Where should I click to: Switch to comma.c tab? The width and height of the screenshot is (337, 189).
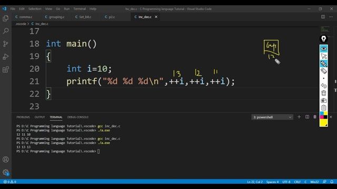tap(26, 17)
